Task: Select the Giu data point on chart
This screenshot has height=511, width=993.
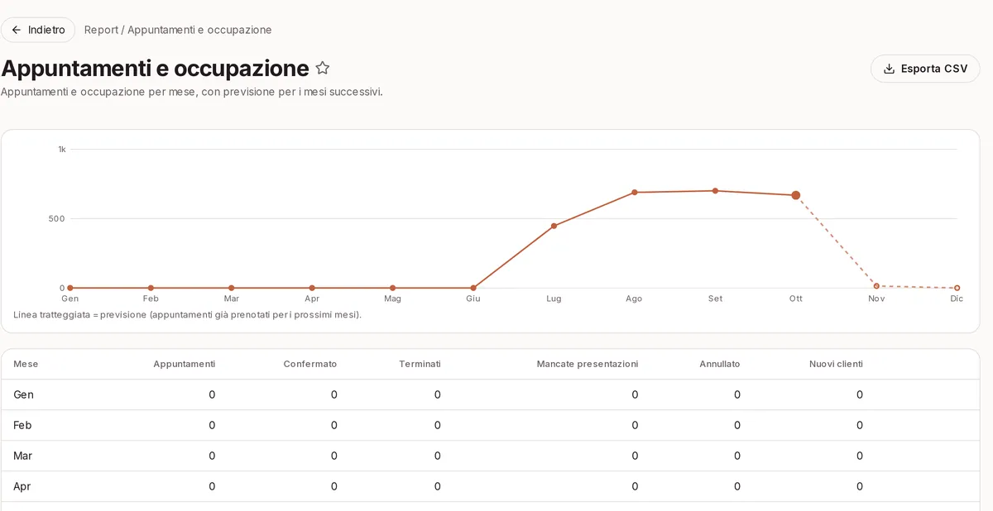Action: 473,288
